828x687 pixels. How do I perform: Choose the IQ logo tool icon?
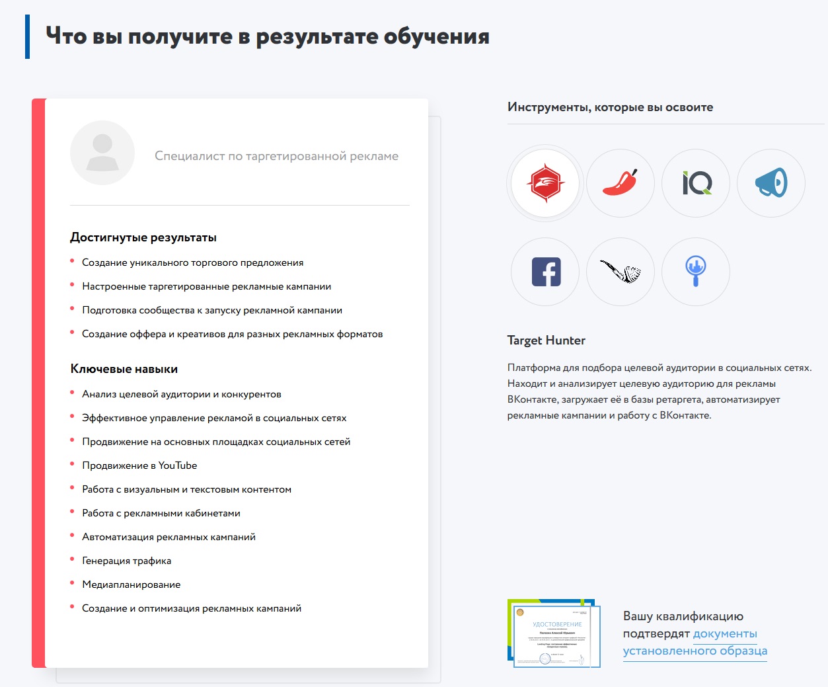point(696,183)
